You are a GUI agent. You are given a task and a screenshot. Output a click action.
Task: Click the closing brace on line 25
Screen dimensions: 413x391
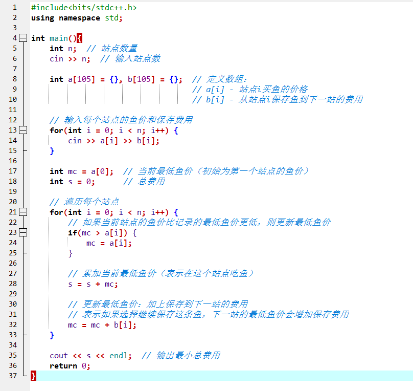tap(71, 253)
